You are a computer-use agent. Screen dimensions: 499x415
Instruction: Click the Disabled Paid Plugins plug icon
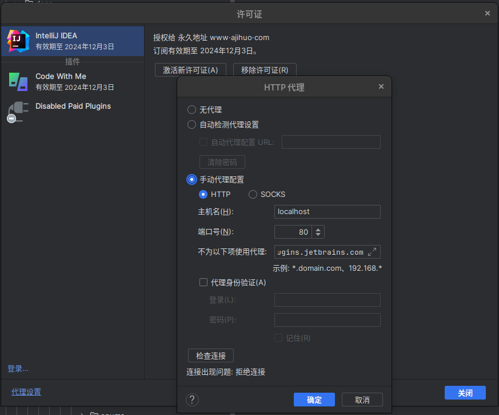pos(18,111)
